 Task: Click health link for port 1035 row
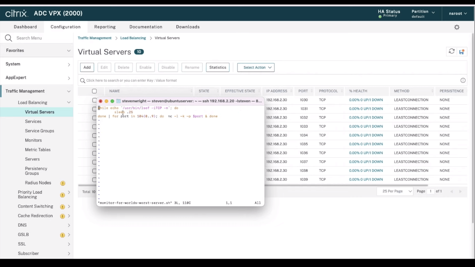tap(366, 144)
